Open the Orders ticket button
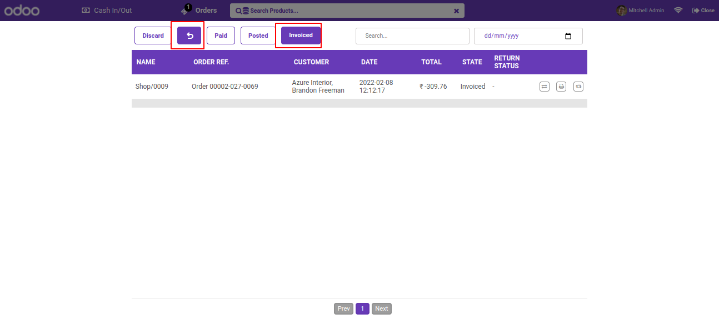This screenshot has width=719, height=319. click(x=199, y=10)
